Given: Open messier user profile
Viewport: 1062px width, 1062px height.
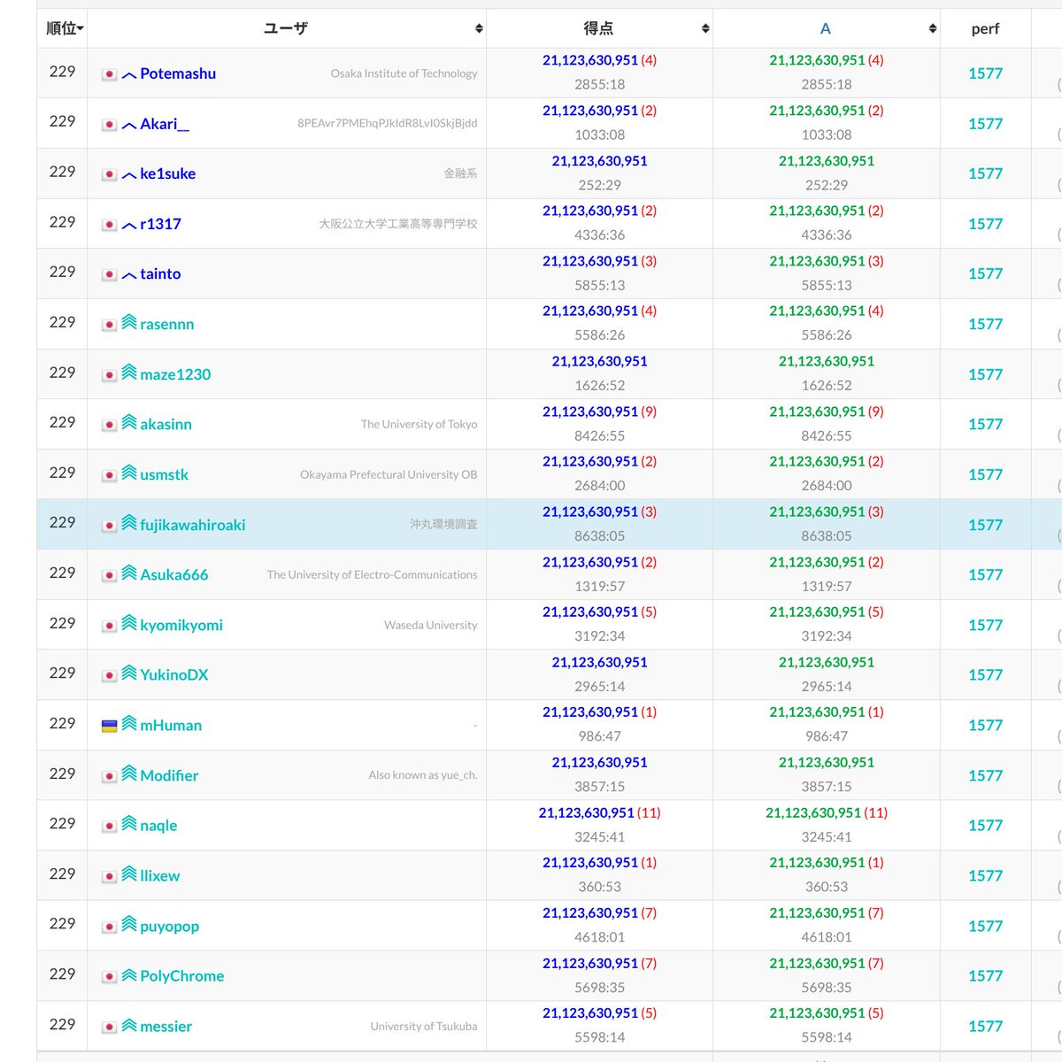Looking at the screenshot, I should point(166,1026).
